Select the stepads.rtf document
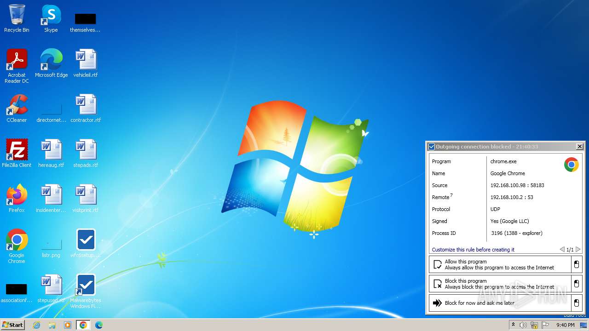 tap(86, 154)
